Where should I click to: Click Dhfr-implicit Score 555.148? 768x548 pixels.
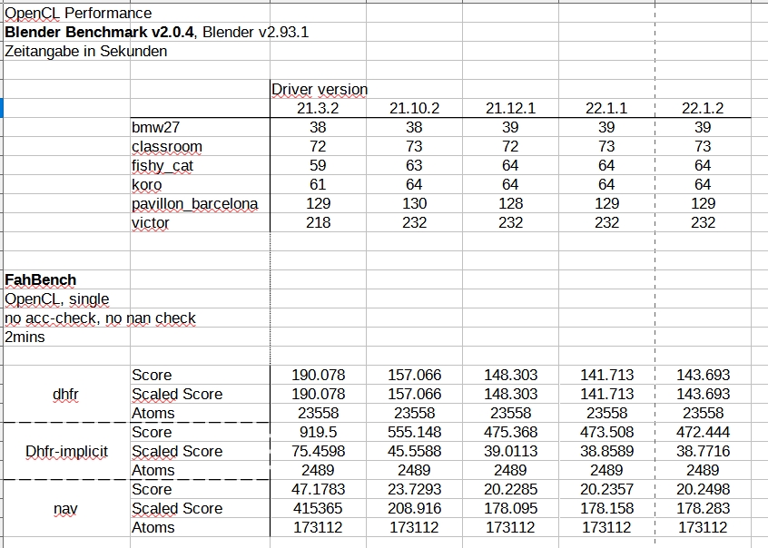(414, 433)
